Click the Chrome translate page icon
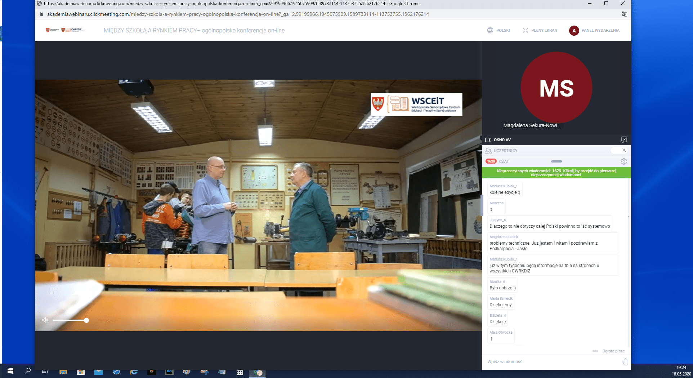 pos(624,14)
